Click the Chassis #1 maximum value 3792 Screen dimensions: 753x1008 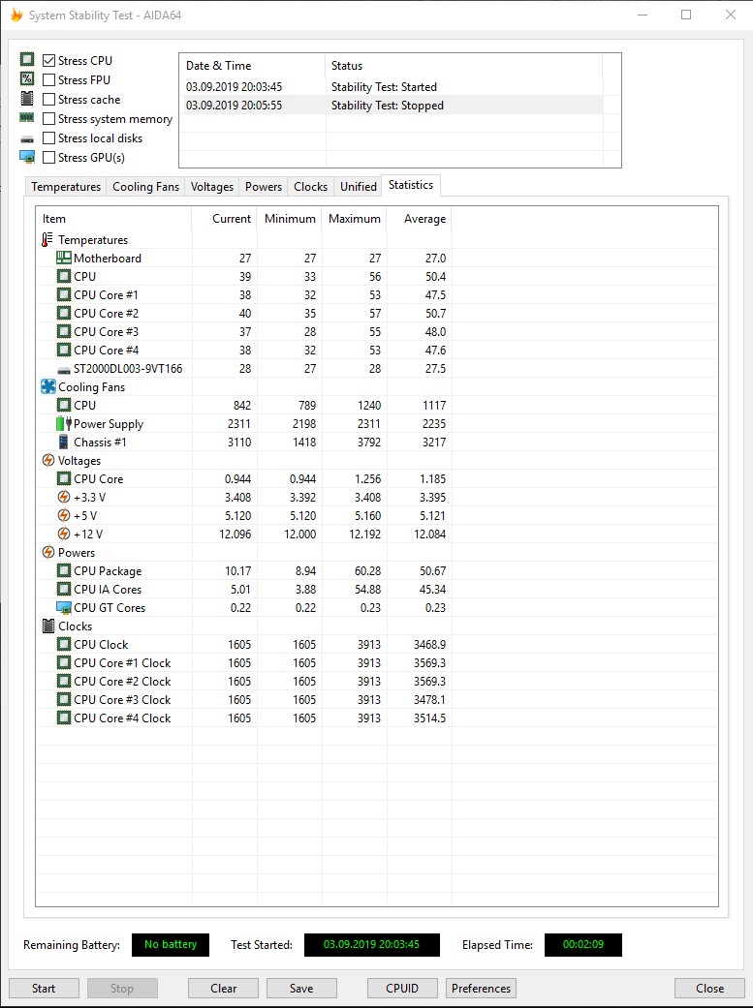click(x=369, y=442)
